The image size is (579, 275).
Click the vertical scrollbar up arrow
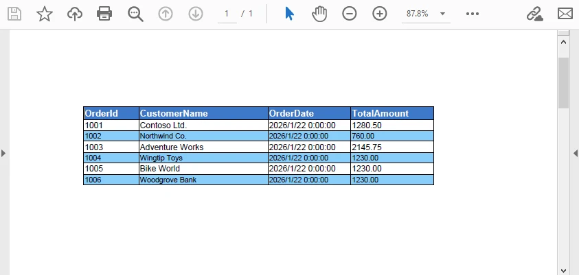click(563, 42)
